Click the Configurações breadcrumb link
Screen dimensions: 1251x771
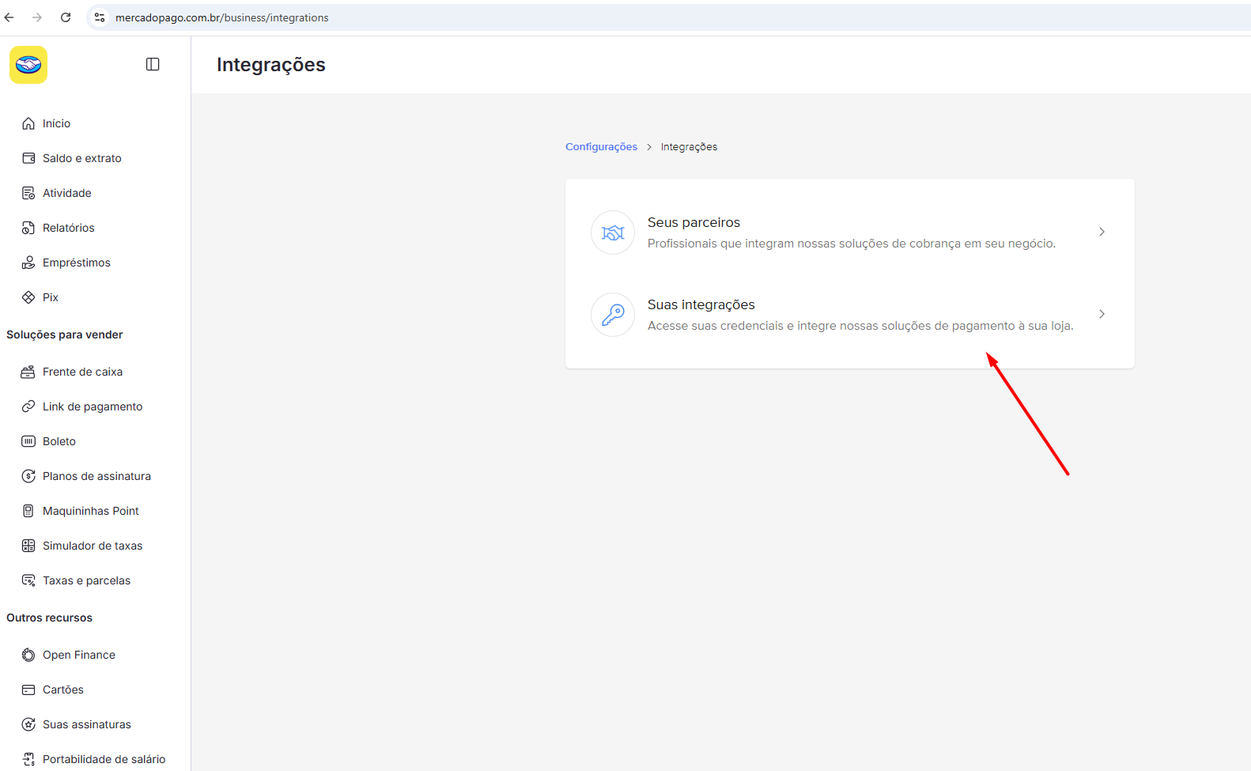[x=601, y=147]
